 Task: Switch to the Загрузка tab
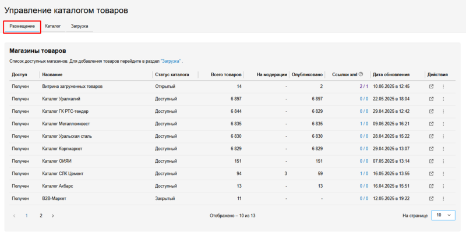[79, 27]
